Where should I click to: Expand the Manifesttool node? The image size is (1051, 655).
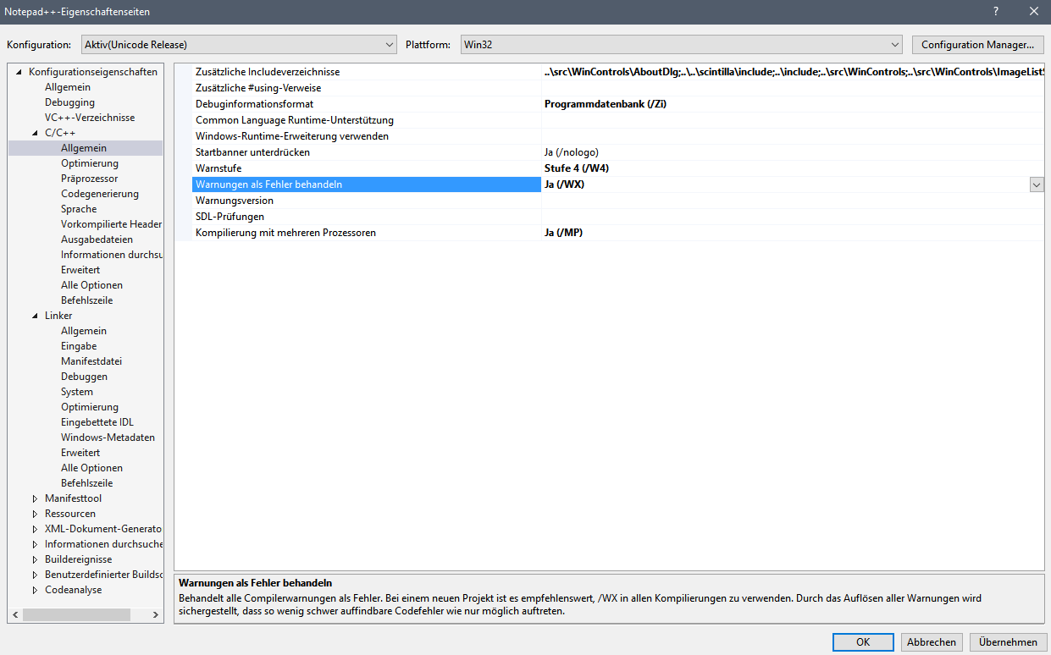36,498
